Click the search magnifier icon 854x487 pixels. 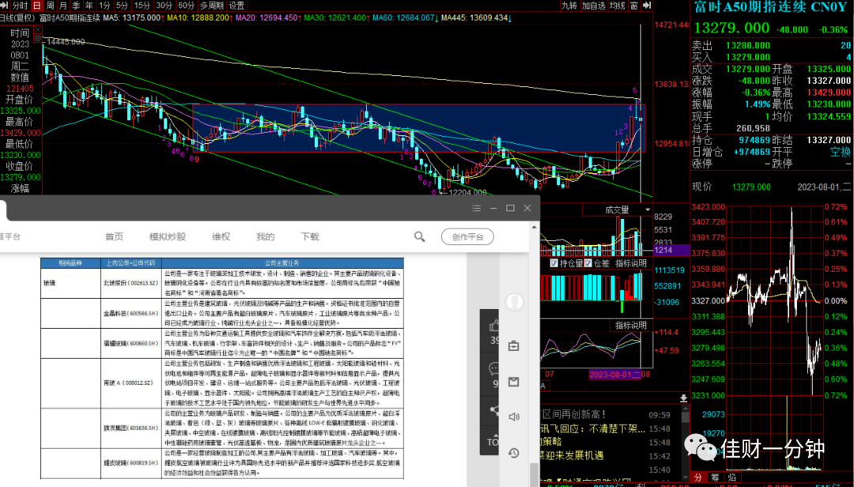[419, 236]
